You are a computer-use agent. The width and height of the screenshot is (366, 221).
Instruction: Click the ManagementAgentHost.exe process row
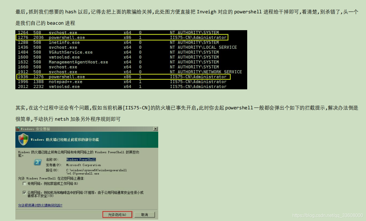[x=131, y=62]
